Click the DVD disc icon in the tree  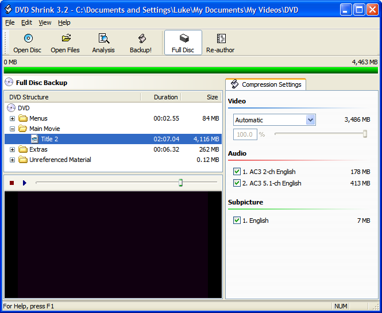(x=11, y=107)
